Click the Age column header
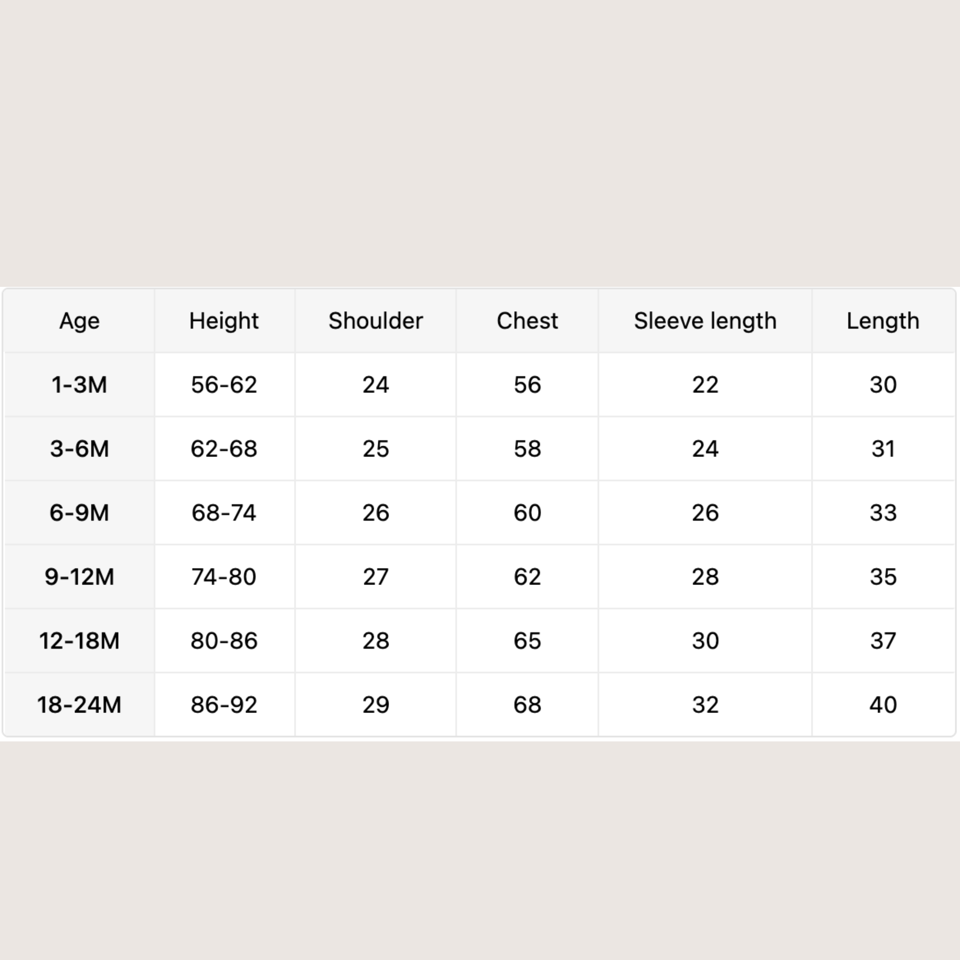 click(80, 321)
